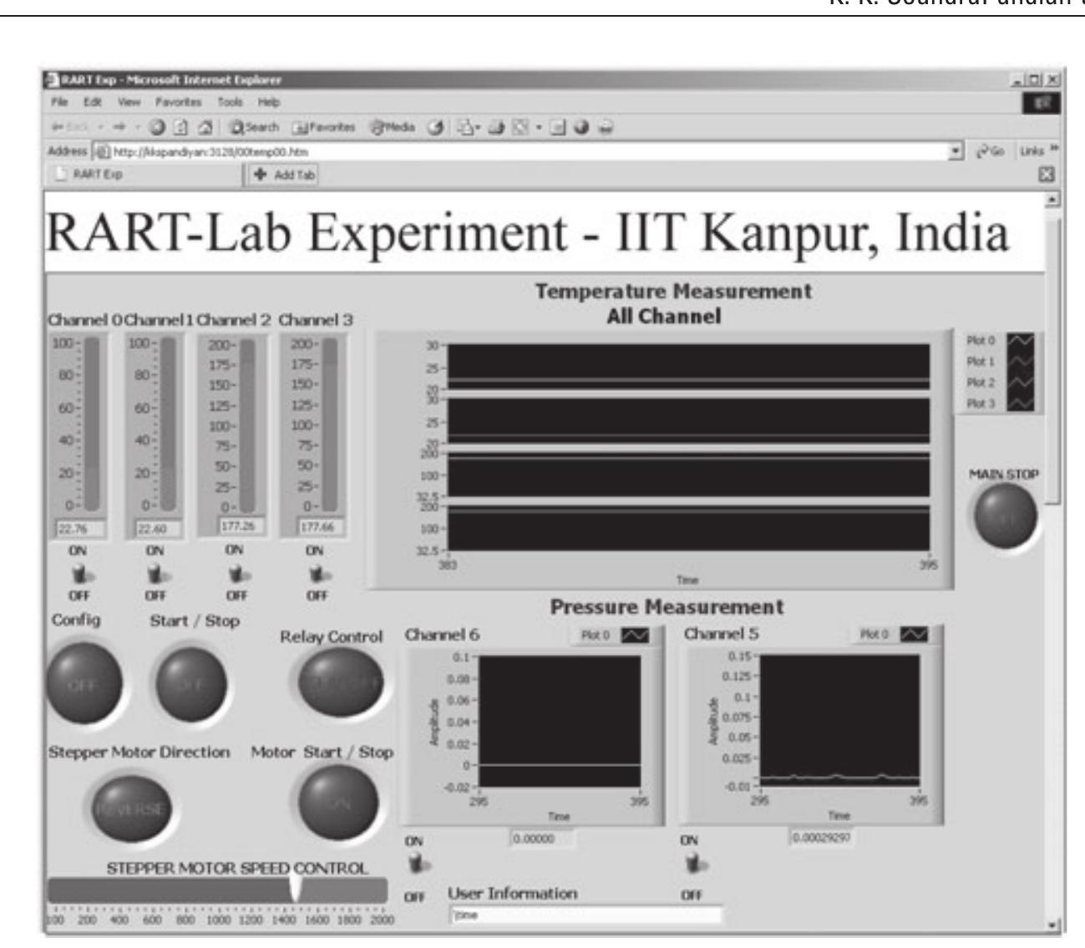Click the Stepper Motor Direction REVERSE button
The image size is (1085, 948).
pyautogui.click(x=129, y=809)
